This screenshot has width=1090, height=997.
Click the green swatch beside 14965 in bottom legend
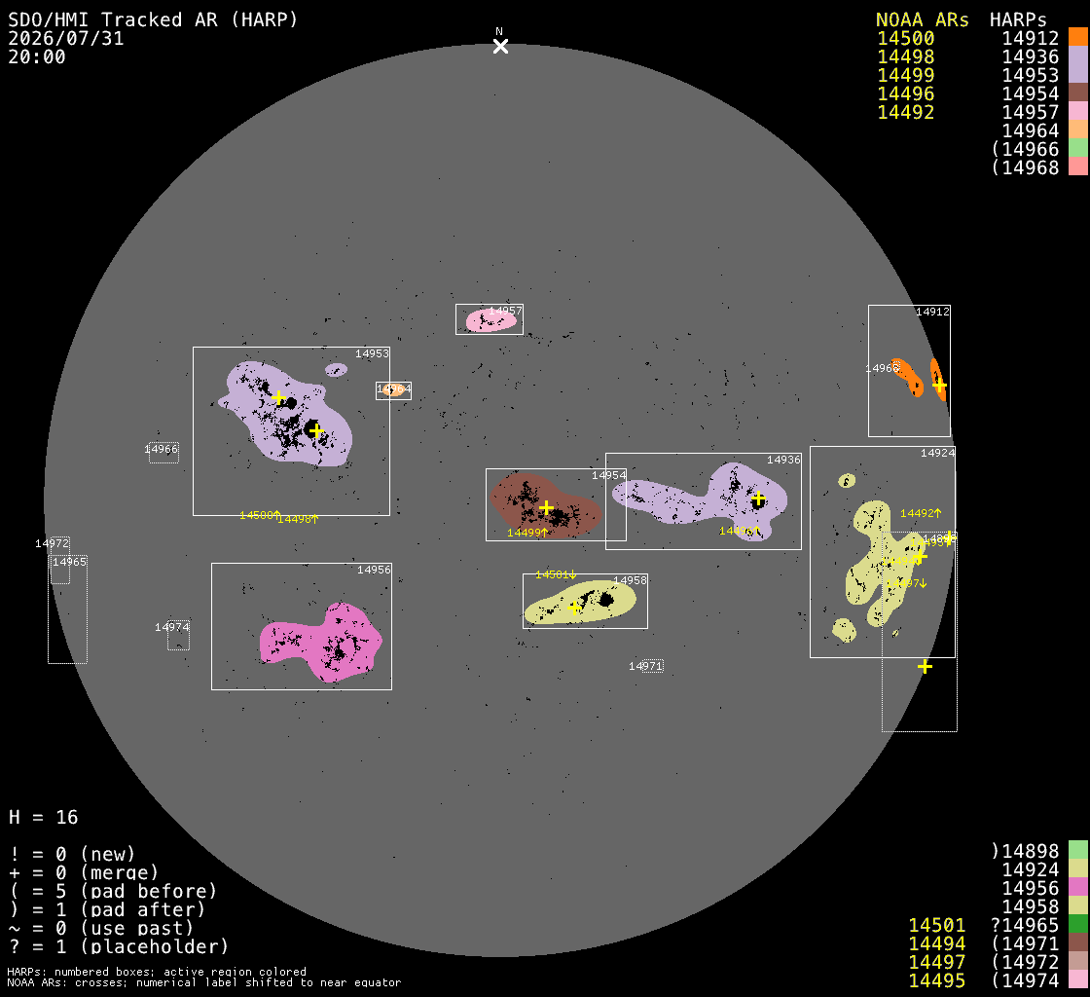(1078, 924)
